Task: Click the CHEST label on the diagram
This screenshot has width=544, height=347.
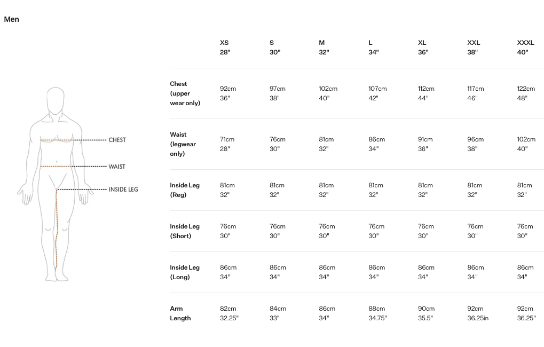Action: (117, 140)
